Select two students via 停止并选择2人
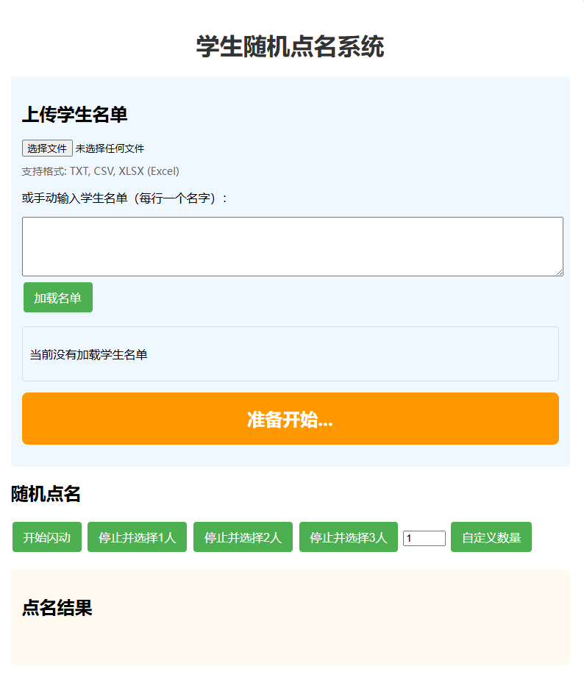584x674 pixels. (x=243, y=537)
